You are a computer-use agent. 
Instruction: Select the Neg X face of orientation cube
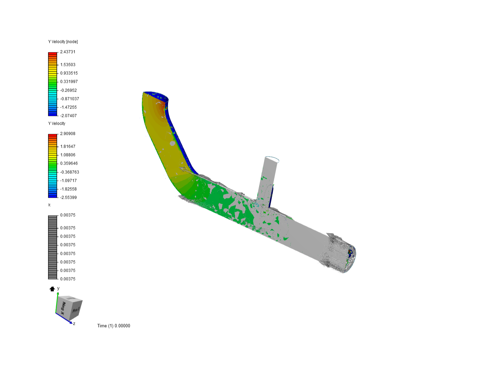coord(63,308)
